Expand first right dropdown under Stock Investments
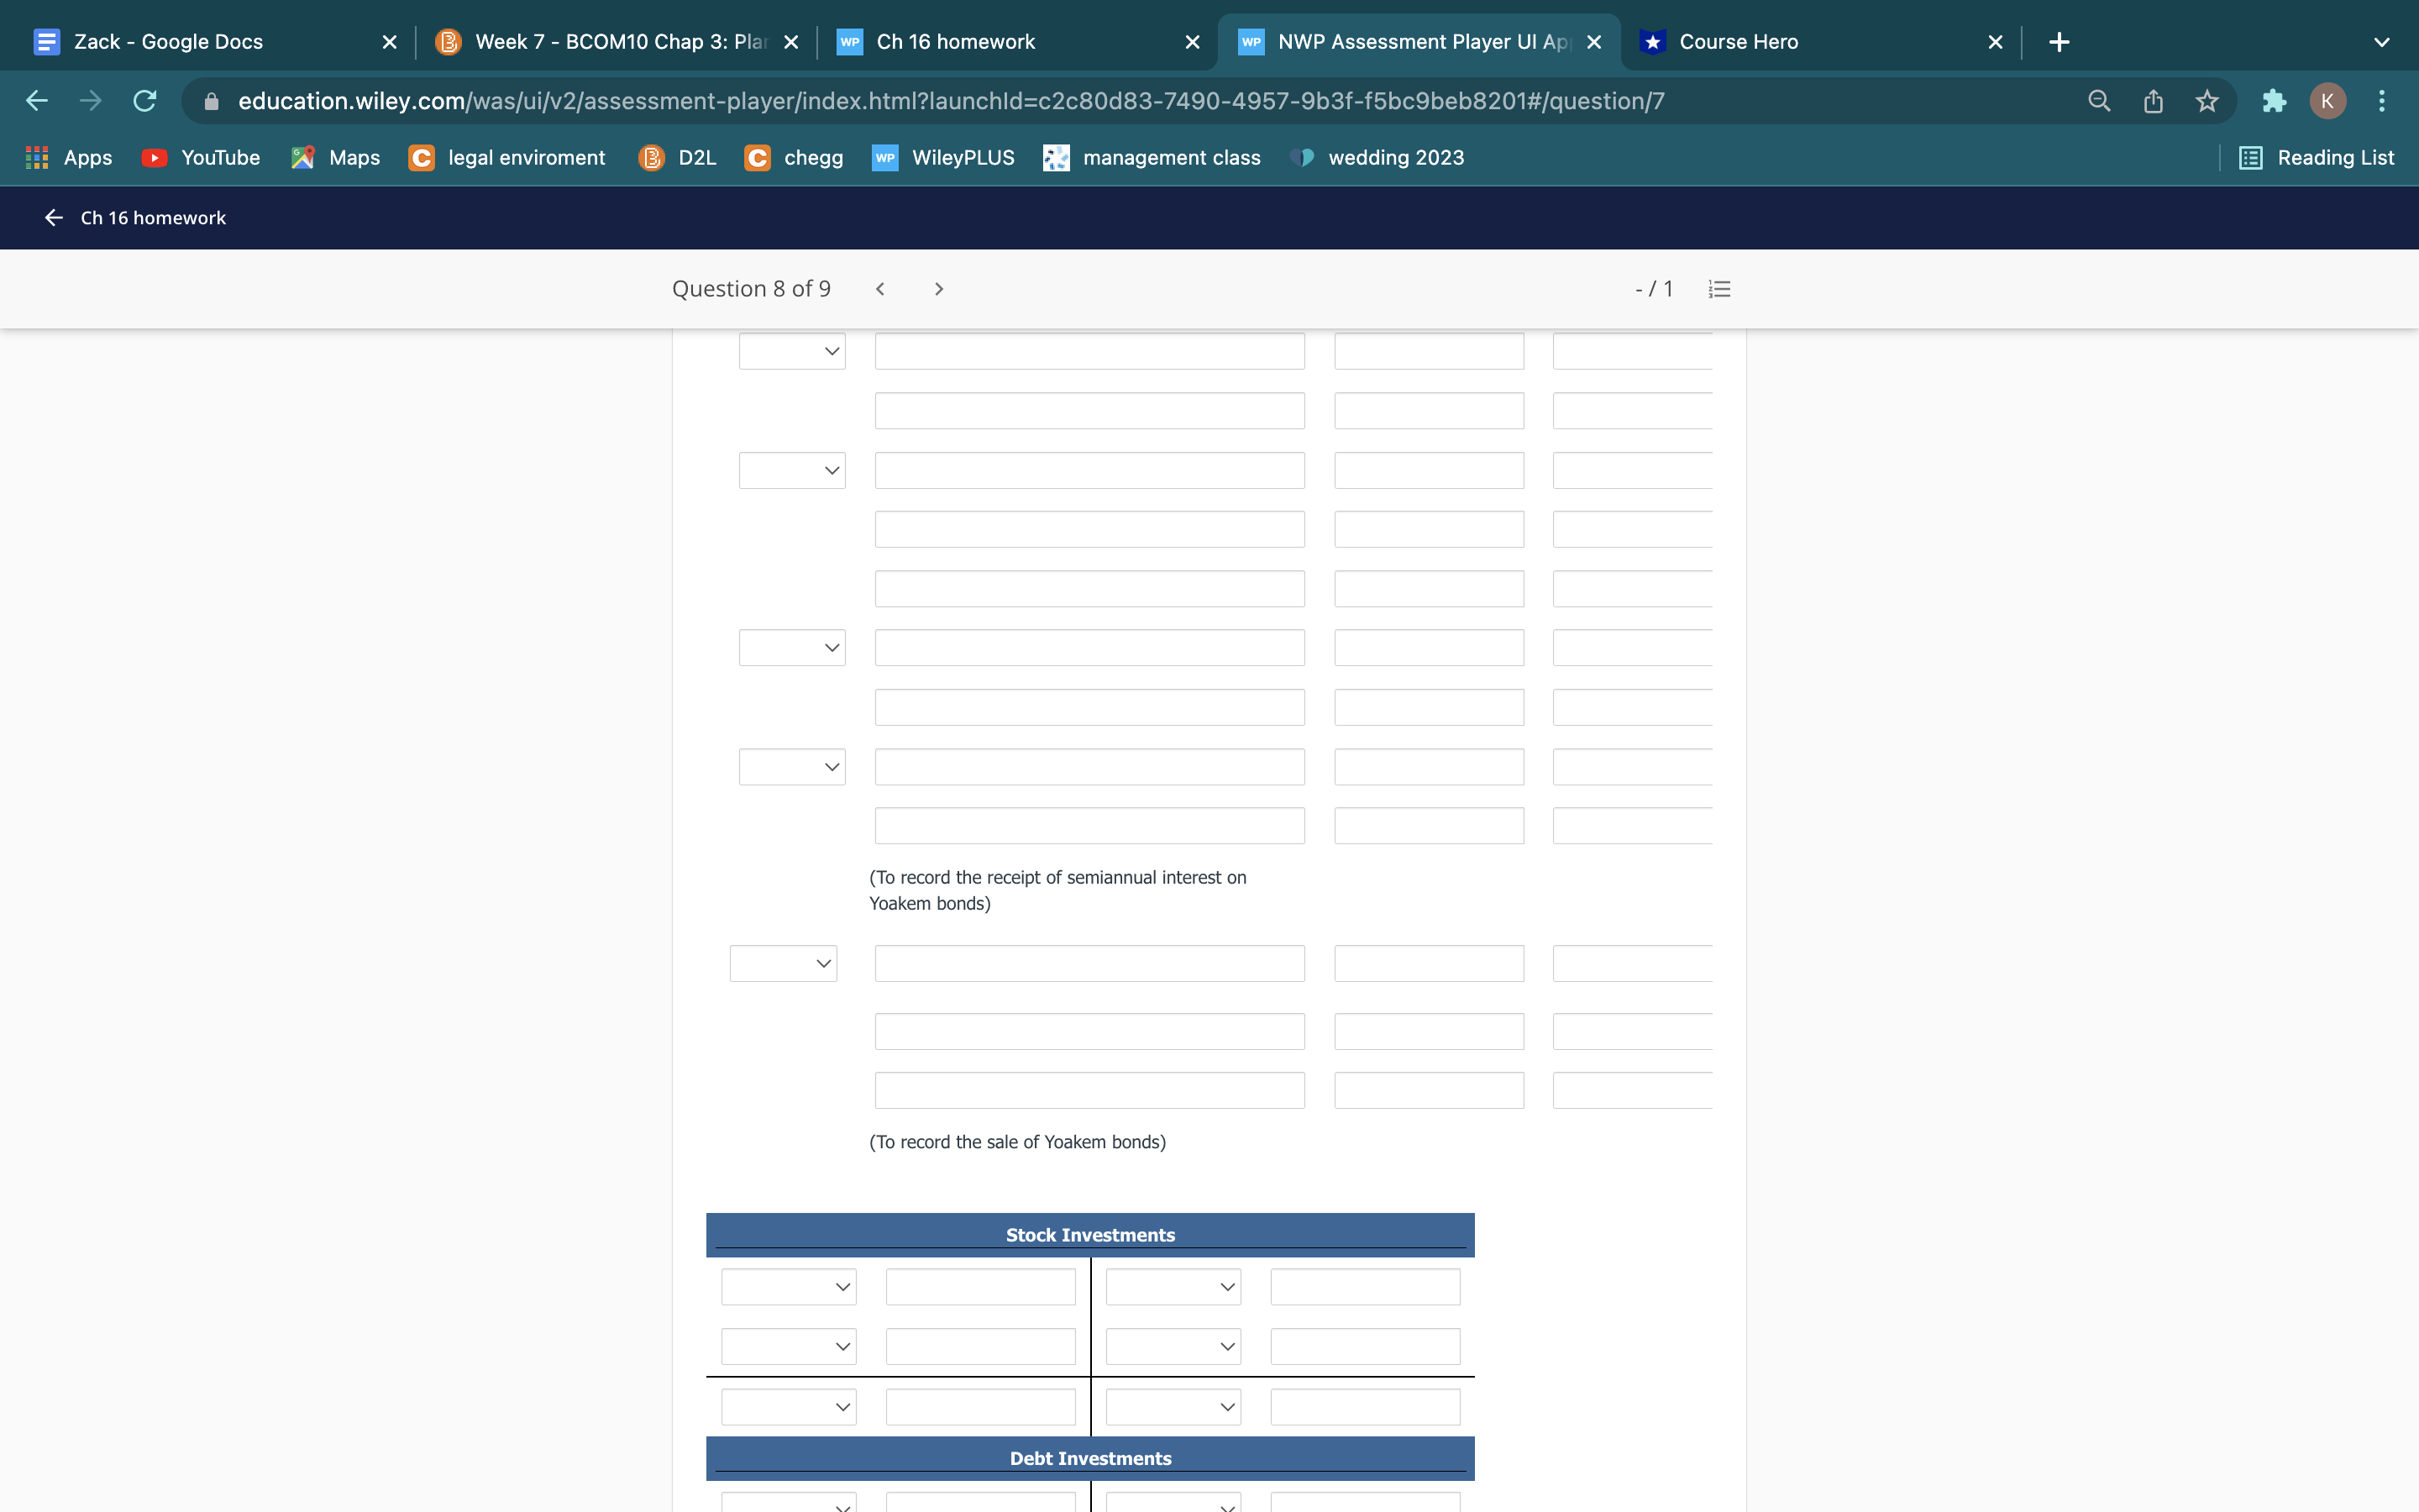Screen dimensions: 2419x1512 pos(1173,1287)
